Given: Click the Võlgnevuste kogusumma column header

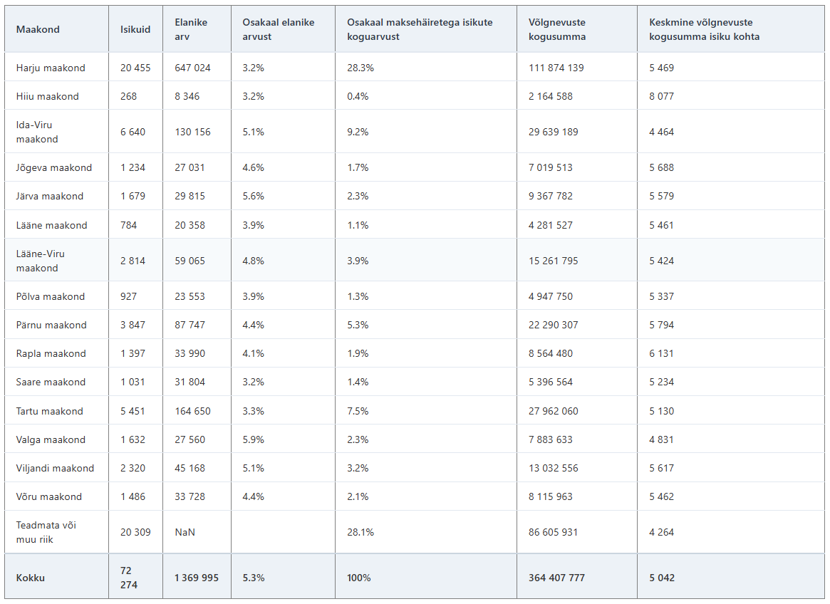Looking at the screenshot, I should 557,29.
